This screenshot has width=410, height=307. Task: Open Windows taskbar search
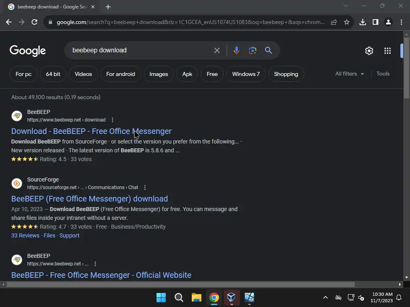(179, 297)
